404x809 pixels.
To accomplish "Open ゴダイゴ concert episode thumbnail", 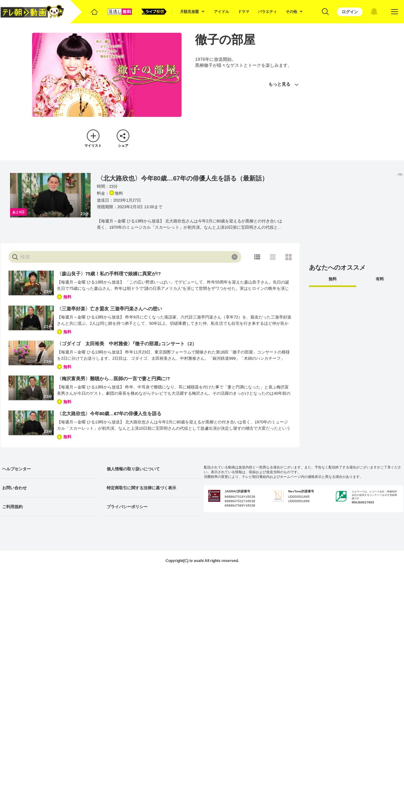I will (31, 353).
